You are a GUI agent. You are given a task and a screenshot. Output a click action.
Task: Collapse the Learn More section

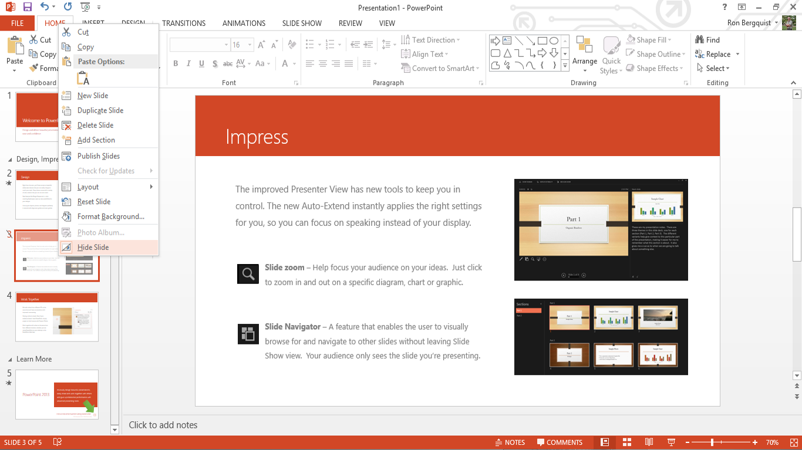click(x=10, y=359)
